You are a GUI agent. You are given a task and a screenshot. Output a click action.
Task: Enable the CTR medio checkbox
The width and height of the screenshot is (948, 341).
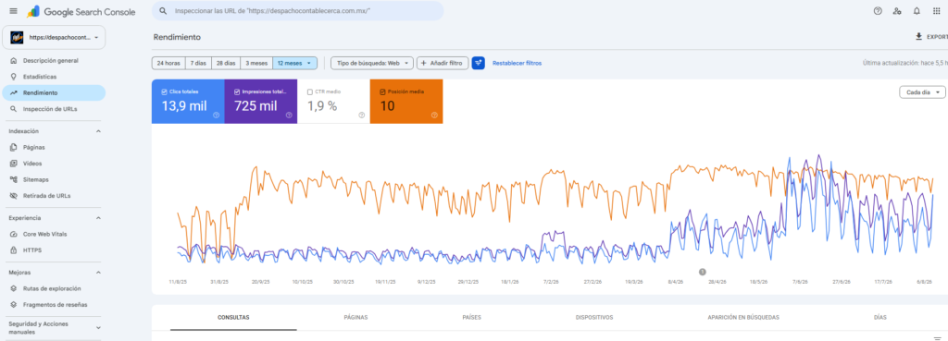[x=310, y=92]
